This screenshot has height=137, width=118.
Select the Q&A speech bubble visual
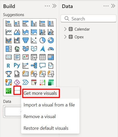point(42,66)
